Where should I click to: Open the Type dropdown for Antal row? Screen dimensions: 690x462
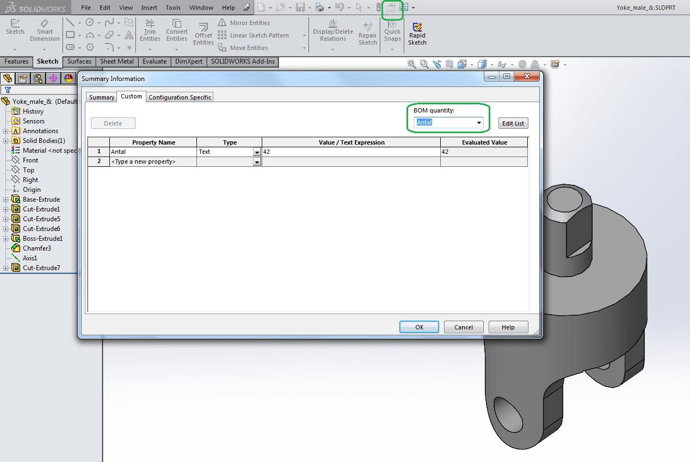(x=257, y=152)
